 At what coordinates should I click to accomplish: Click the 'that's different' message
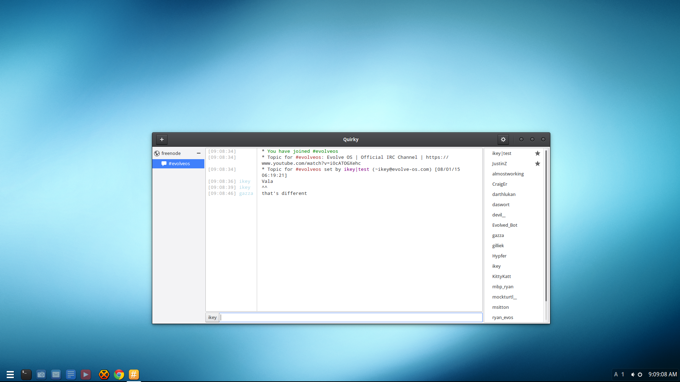pyautogui.click(x=284, y=193)
